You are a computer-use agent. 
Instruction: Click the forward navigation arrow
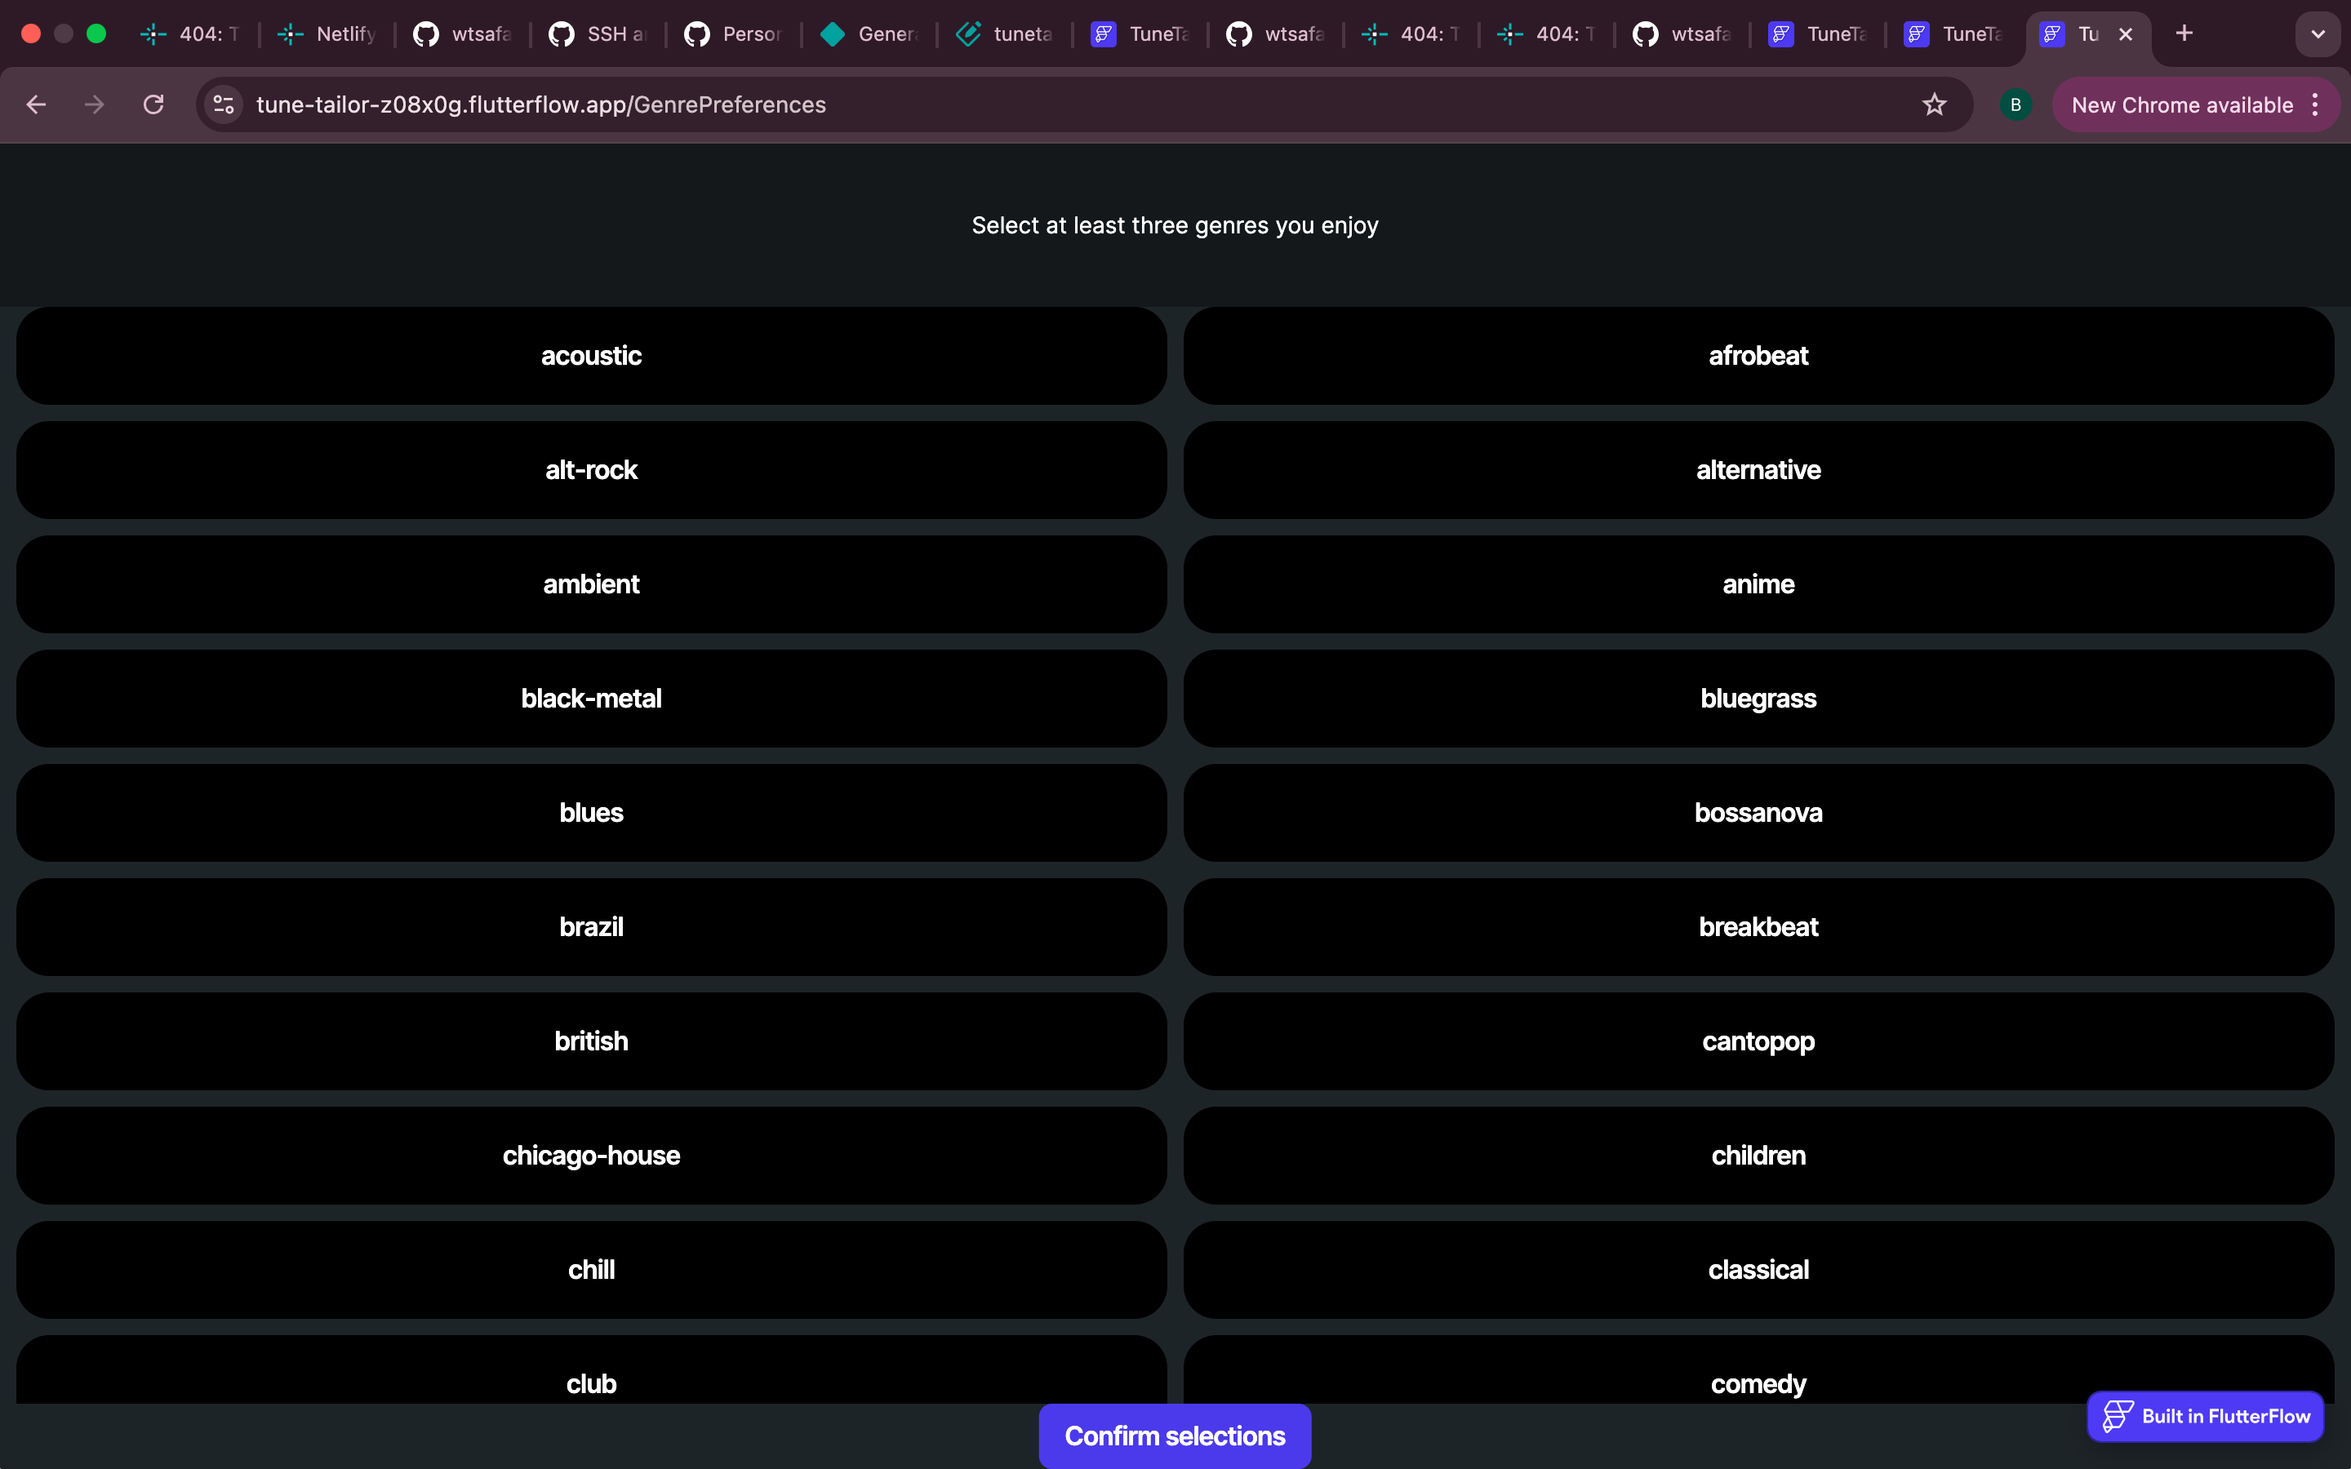point(94,105)
